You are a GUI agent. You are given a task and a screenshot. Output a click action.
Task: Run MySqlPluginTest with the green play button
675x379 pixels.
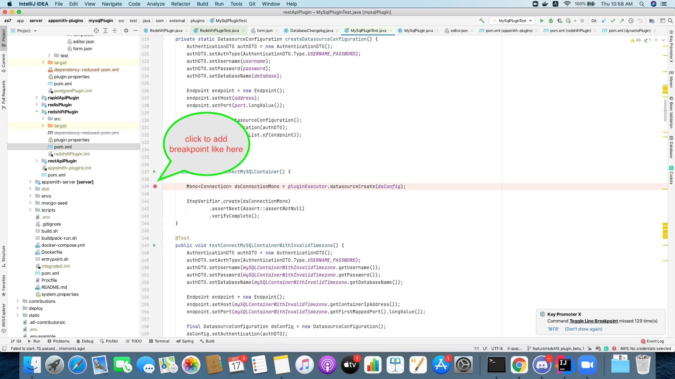tap(542, 21)
